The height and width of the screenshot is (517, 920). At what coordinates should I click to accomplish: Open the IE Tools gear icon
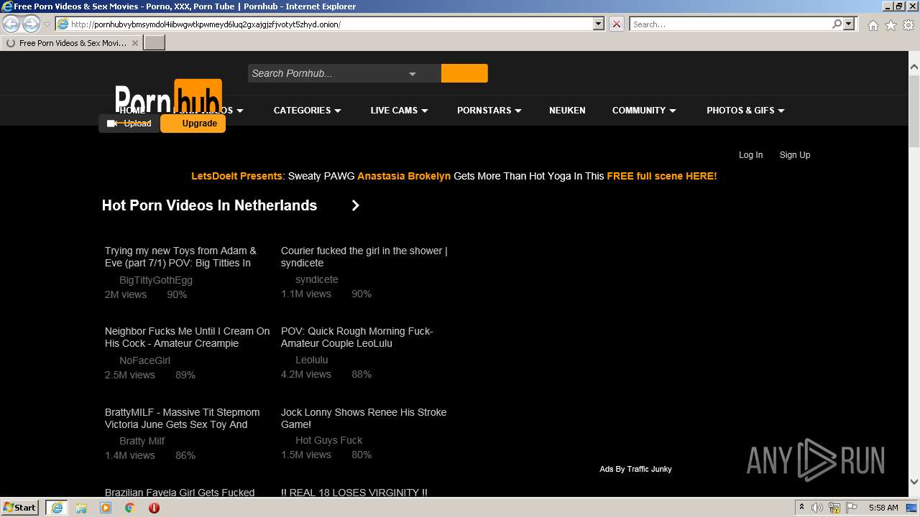tap(908, 24)
